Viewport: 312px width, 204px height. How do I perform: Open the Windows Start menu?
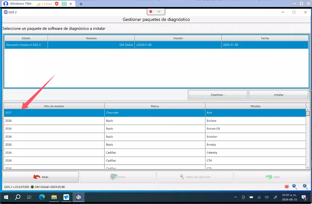[x=6, y=197]
